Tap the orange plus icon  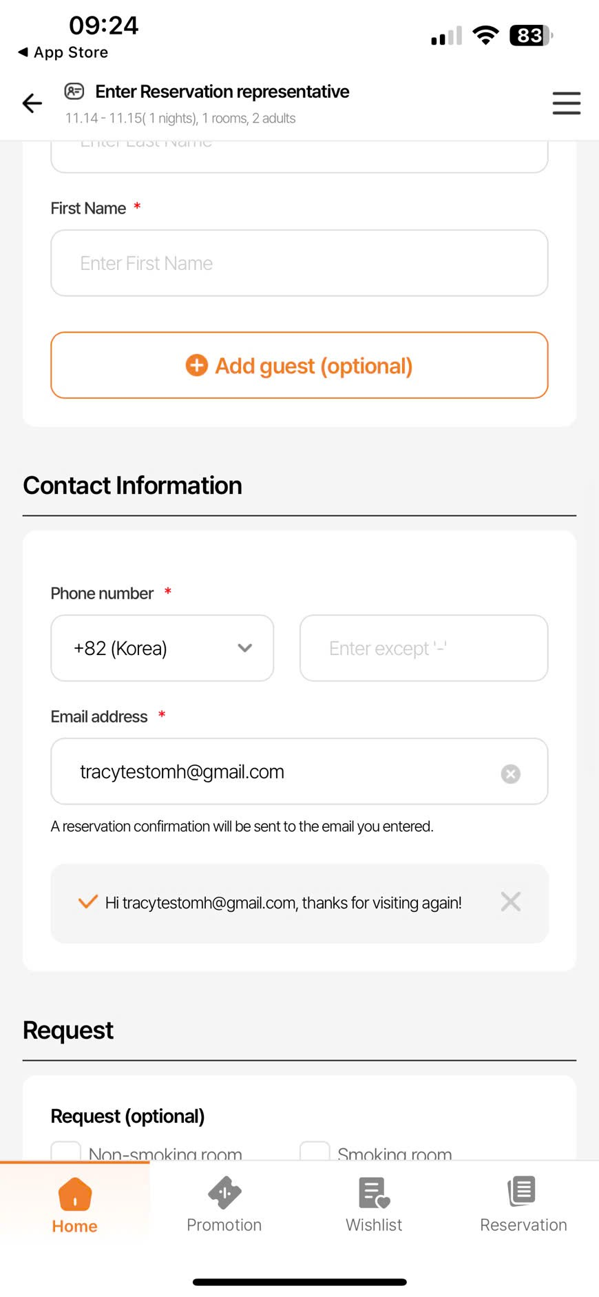point(197,366)
